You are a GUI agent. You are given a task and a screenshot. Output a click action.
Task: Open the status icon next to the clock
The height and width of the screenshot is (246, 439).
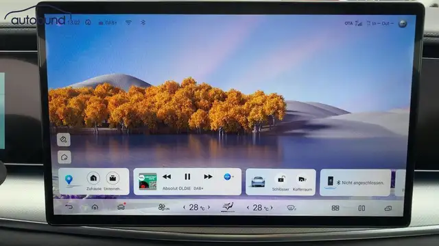88,23
